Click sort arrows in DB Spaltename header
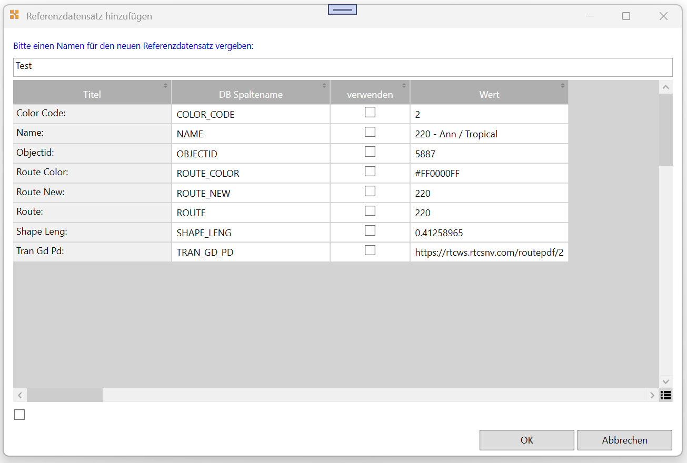The width and height of the screenshot is (687, 463). pos(324,85)
